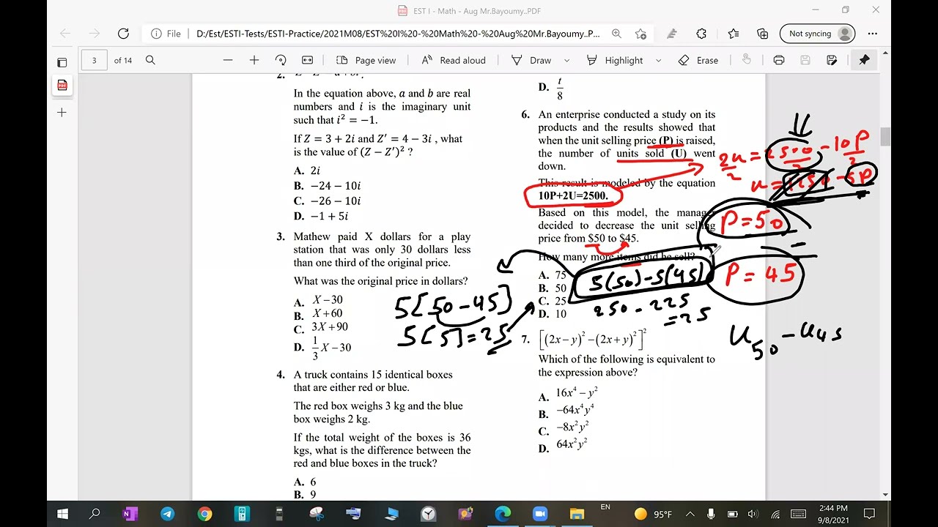Open site information icon beside File
Viewport: 938px width, 527px height.
click(156, 34)
